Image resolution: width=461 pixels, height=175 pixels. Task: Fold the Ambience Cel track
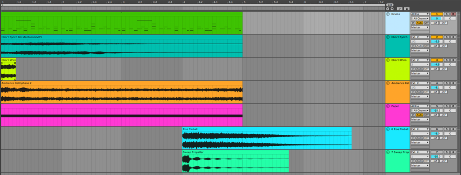388,83
